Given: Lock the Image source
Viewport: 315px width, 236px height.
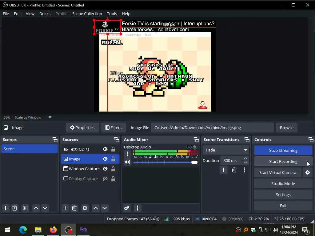Looking at the screenshot, I should point(113,159).
